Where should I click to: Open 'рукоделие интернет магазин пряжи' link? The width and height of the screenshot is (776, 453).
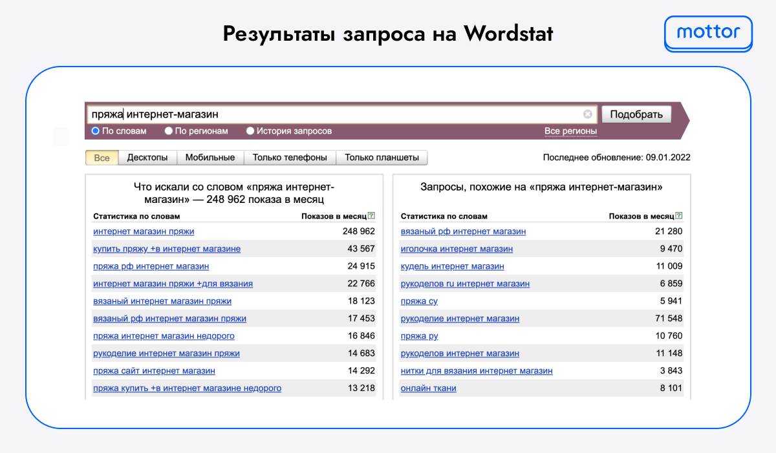tap(166, 353)
